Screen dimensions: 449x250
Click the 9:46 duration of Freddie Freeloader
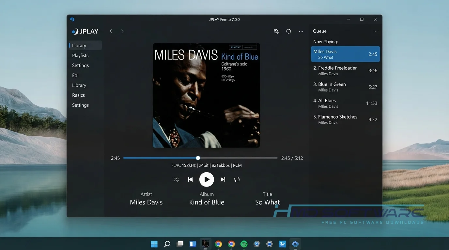coord(373,71)
